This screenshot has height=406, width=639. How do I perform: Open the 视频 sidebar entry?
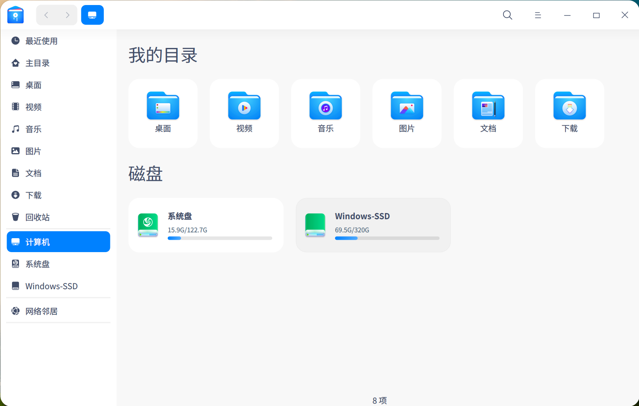point(33,107)
